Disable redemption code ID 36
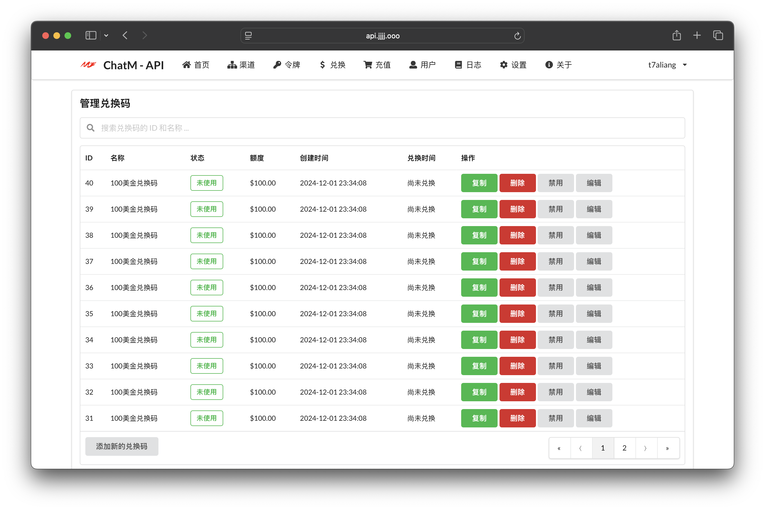The image size is (765, 510). point(555,288)
